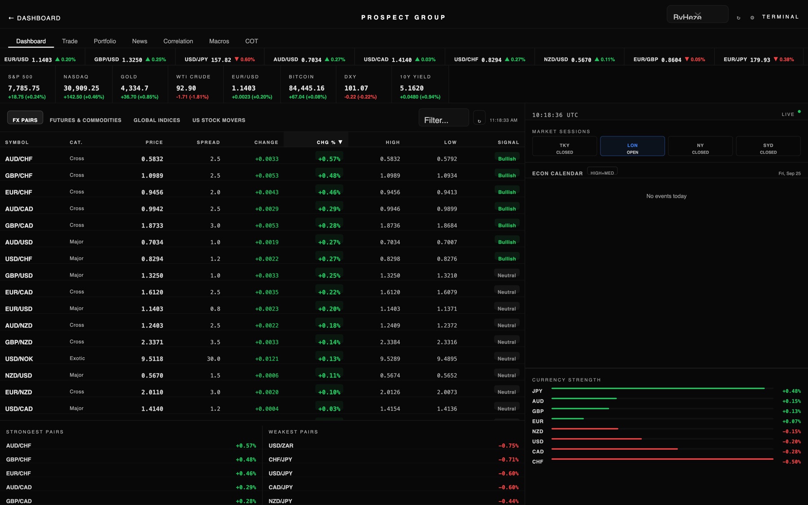This screenshot has height=505, width=808.
Task: Switch to the Macros tab
Action: (219, 41)
